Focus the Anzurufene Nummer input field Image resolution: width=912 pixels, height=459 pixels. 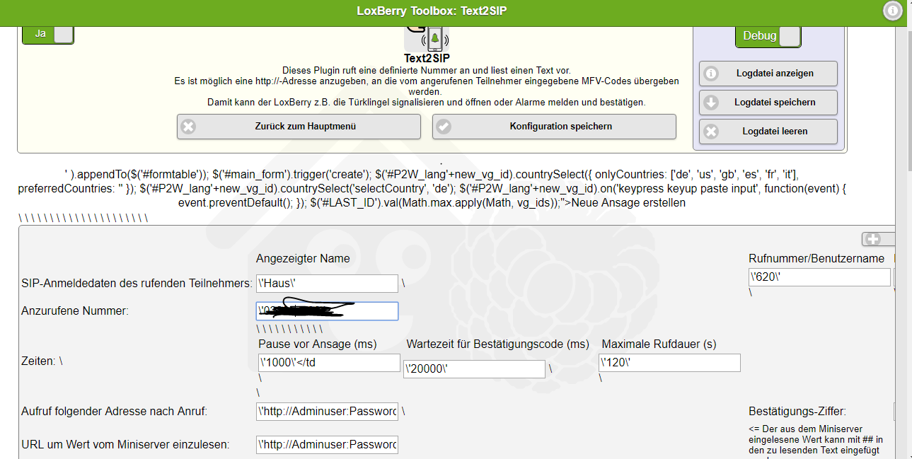pyautogui.click(x=327, y=311)
